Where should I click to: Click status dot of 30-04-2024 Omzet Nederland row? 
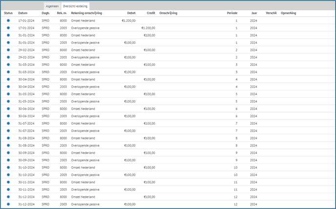[8, 79]
